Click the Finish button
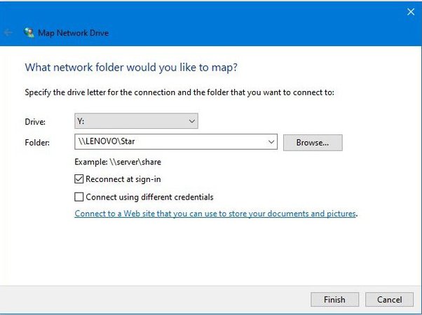This screenshot has width=422, height=315. 334,300
